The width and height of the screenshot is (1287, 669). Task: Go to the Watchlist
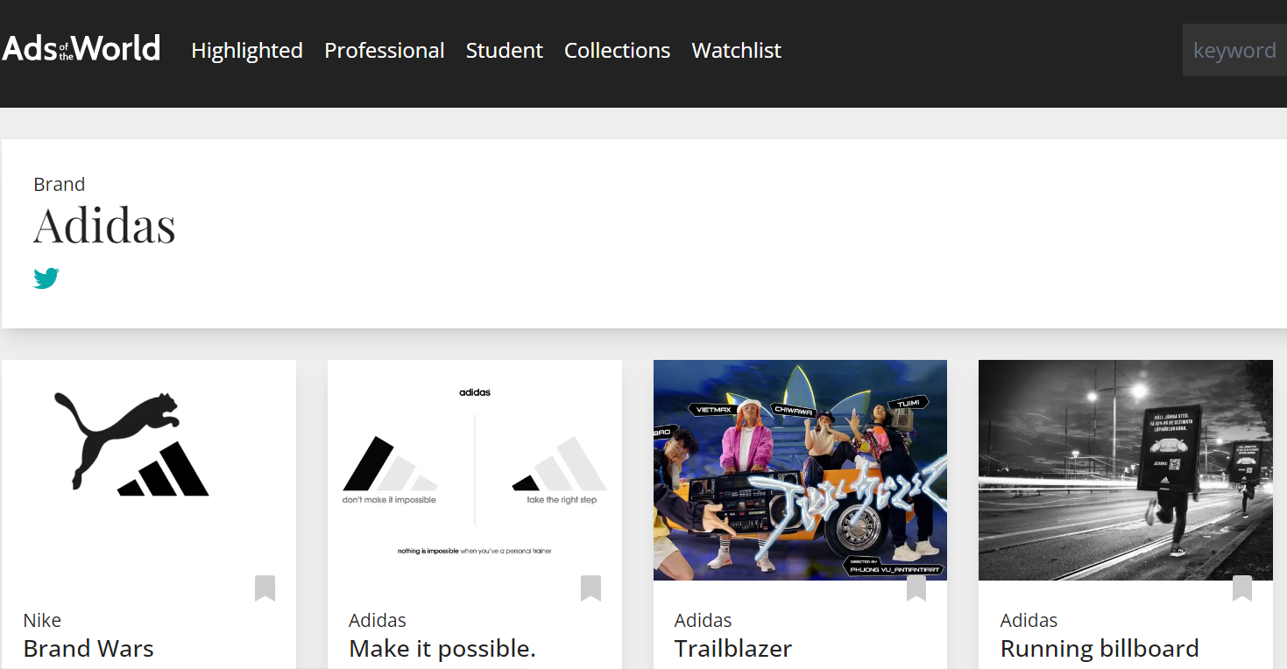735,50
